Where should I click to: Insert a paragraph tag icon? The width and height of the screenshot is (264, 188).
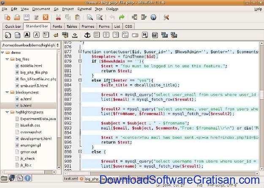click(46, 35)
